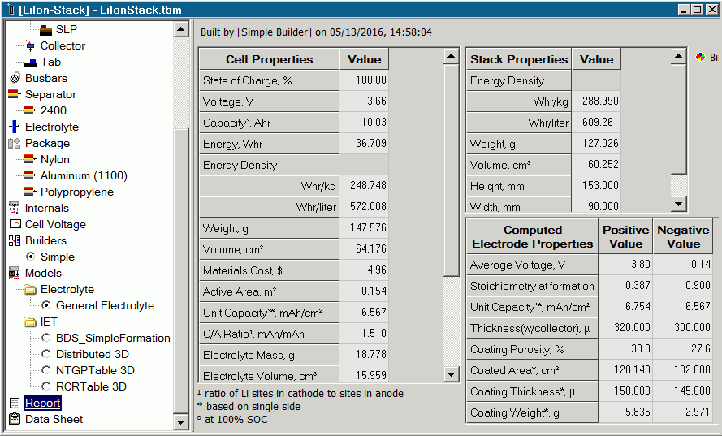Choose the Distributed 3D model option
The image size is (722, 436).
pyautogui.click(x=46, y=355)
